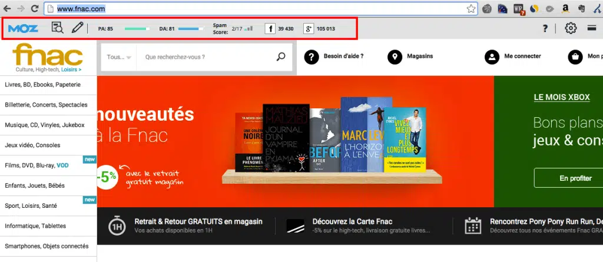
Task: Click the blue speedometer gauge extension icon
Action: pos(502,8)
